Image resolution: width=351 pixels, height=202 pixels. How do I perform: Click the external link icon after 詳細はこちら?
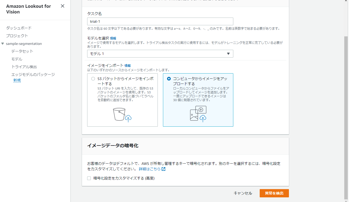[163, 169]
